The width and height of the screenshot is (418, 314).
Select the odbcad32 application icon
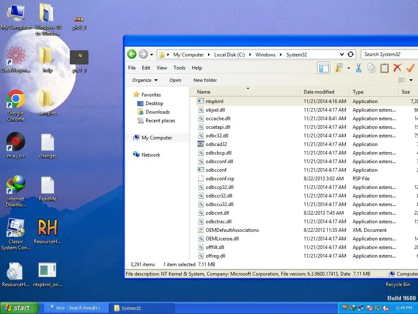pyautogui.click(x=201, y=144)
